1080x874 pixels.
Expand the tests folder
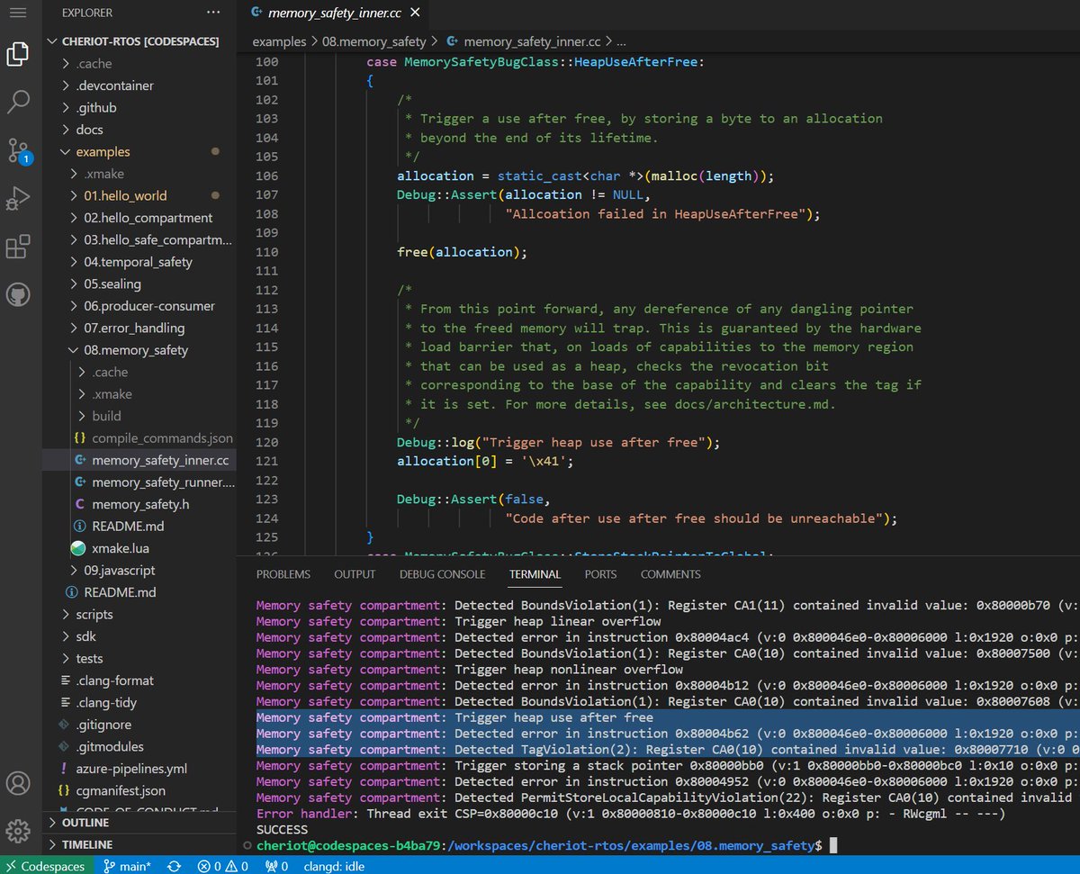tap(139, 658)
